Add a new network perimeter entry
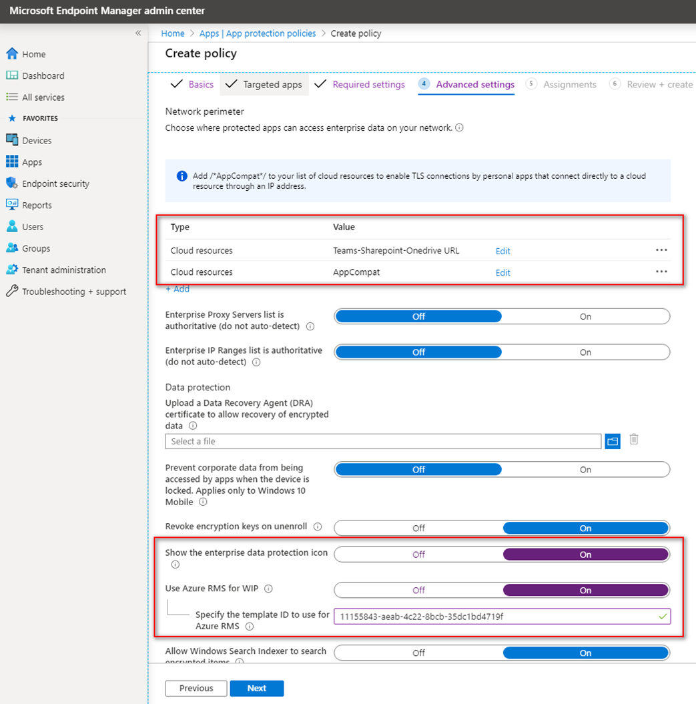 (178, 289)
